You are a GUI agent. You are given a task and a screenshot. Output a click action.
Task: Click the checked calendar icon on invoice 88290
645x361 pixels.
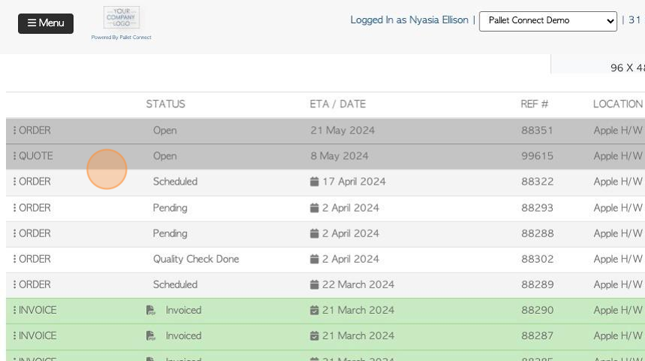(x=314, y=310)
